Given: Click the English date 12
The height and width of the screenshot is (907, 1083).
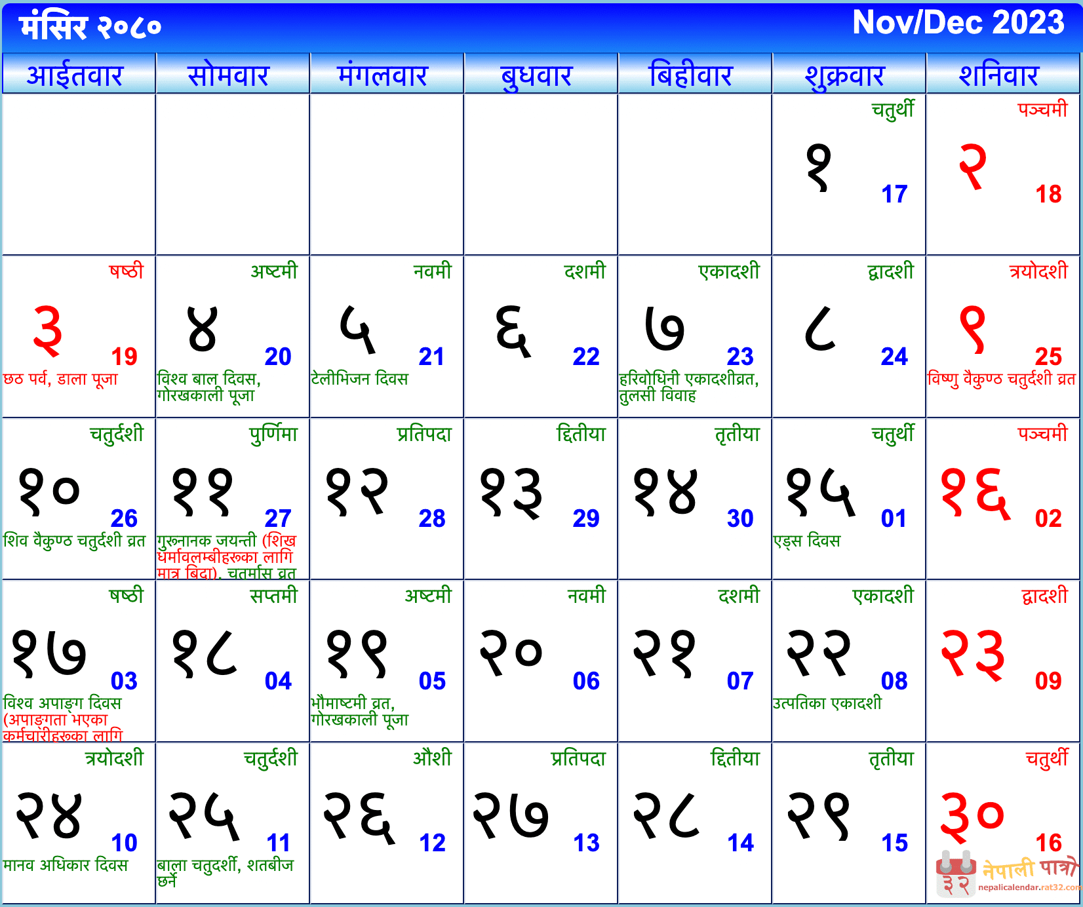Looking at the screenshot, I should tap(432, 843).
